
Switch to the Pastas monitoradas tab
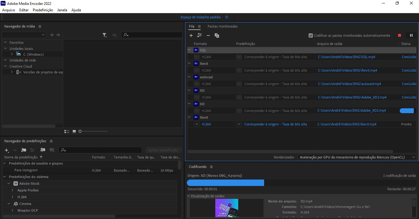pyautogui.click(x=223, y=26)
